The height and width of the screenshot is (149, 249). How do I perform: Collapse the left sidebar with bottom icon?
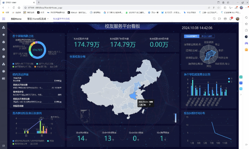(x=4, y=146)
